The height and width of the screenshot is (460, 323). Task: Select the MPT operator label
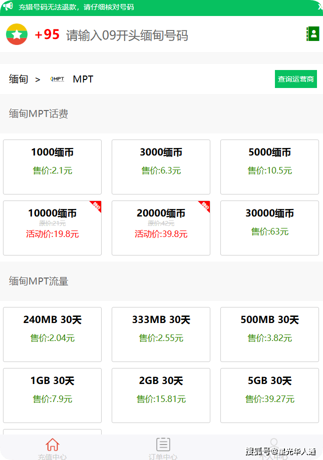coord(83,79)
